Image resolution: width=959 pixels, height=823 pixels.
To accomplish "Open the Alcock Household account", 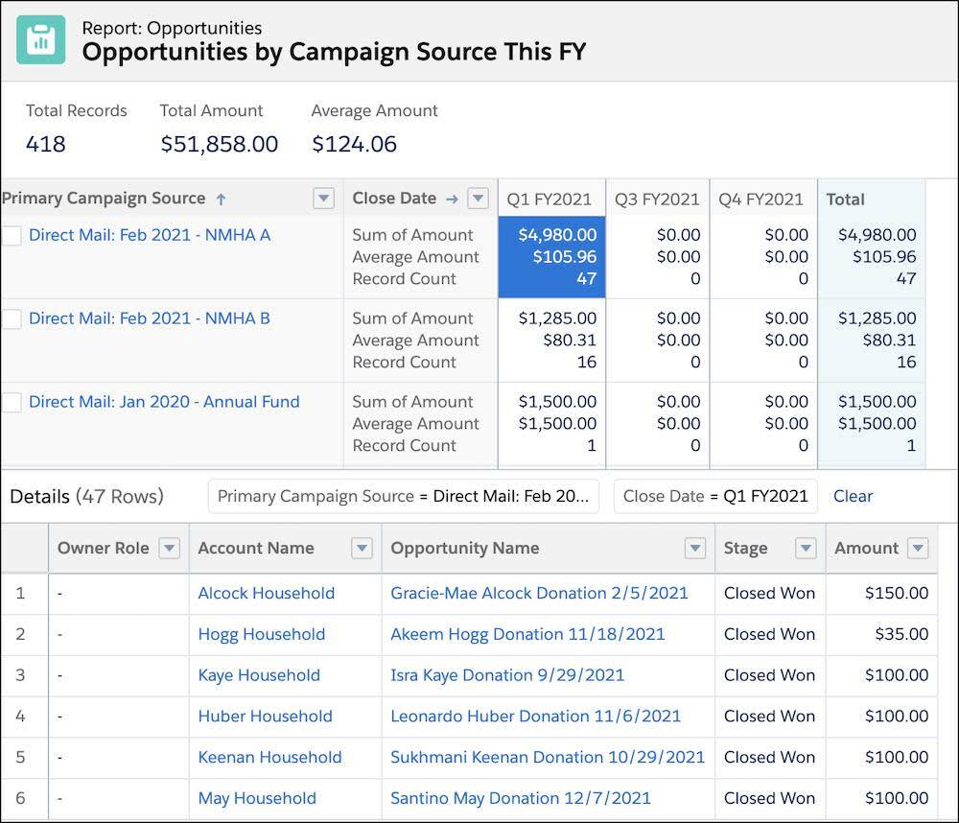I will point(266,593).
